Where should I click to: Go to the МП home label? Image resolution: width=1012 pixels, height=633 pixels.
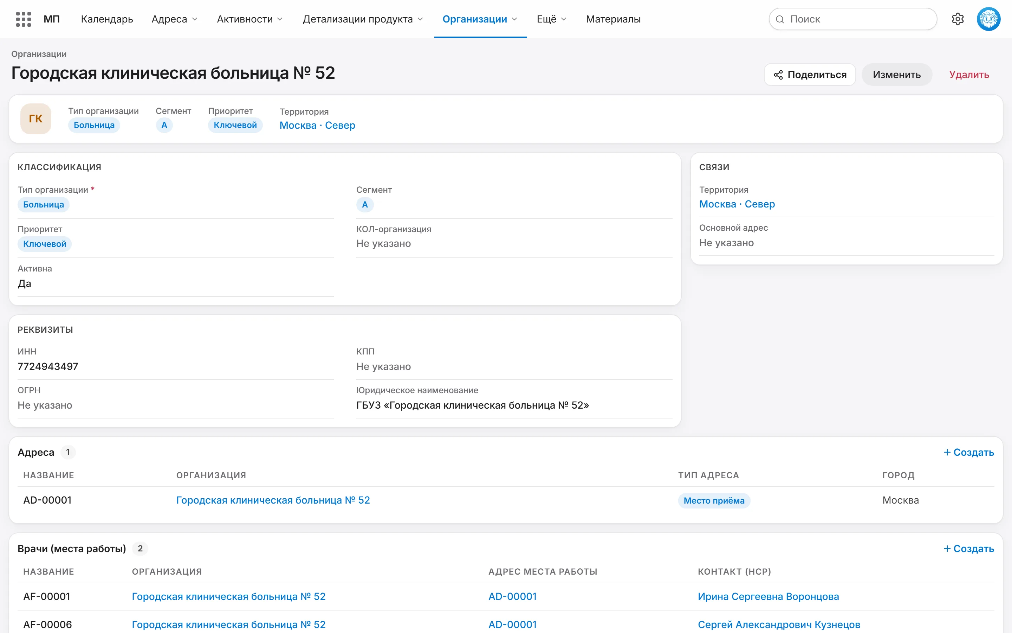pyautogui.click(x=52, y=19)
